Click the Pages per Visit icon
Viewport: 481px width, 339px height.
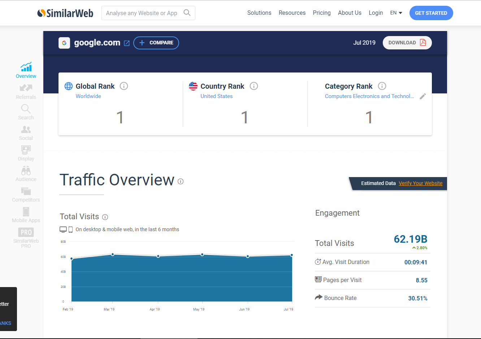pyautogui.click(x=318, y=279)
